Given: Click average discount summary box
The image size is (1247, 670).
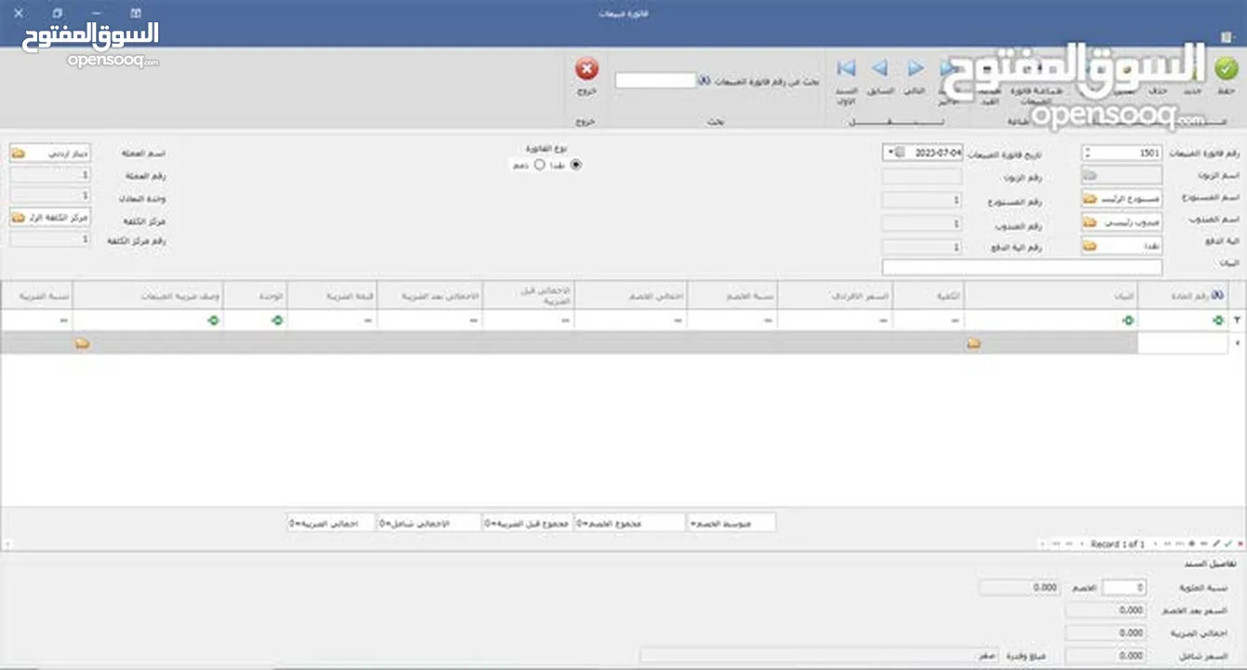Looking at the screenshot, I should click(x=731, y=523).
